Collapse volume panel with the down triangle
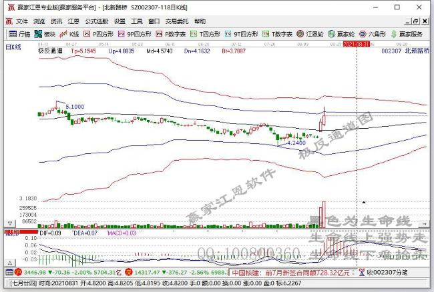Viewport: 434px width, 292px height. [10, 223]
